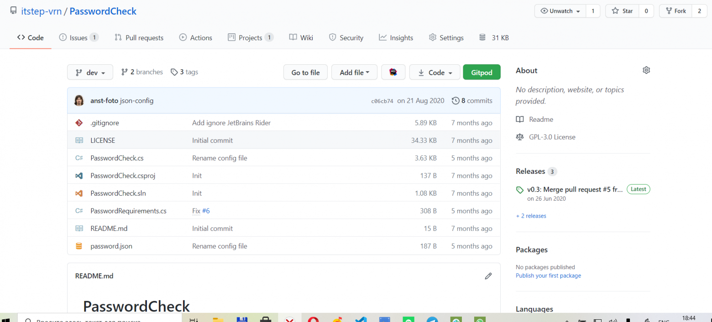Image resolution: width=712 pixels, height=322 pixels.
Task: Open Telegram from the taskbar
Action: coord(433,319)
